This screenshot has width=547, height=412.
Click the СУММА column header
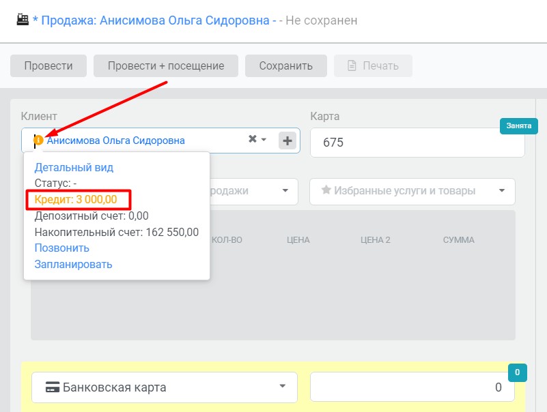[x=458, y=240]
